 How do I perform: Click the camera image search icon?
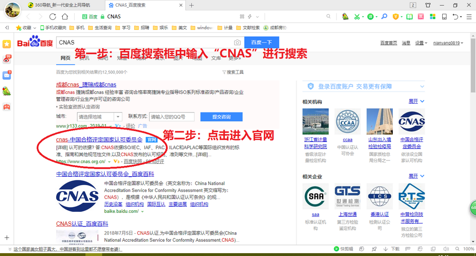coord(237,42)
